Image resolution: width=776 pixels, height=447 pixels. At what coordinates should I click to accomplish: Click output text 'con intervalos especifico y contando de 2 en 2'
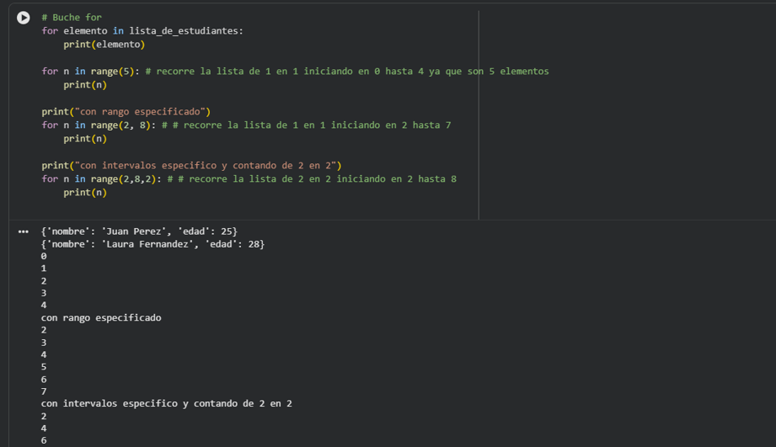(x=167, y=403)
